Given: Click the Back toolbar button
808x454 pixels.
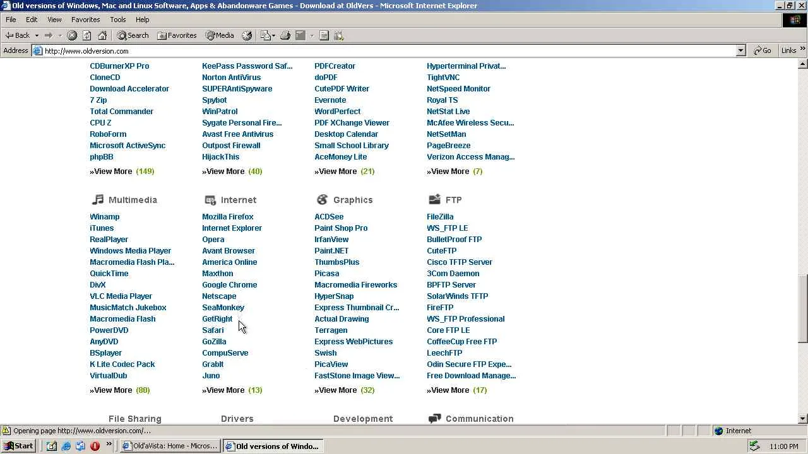Looking at the screenshot, I should pos(18,35).
